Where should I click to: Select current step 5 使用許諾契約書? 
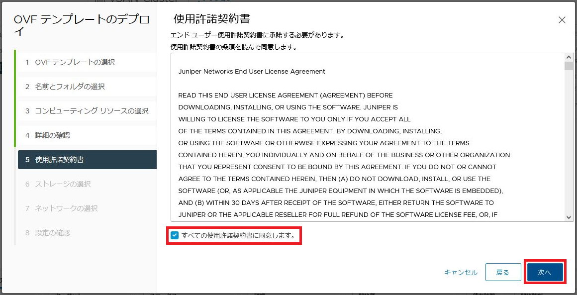[59, 160]
